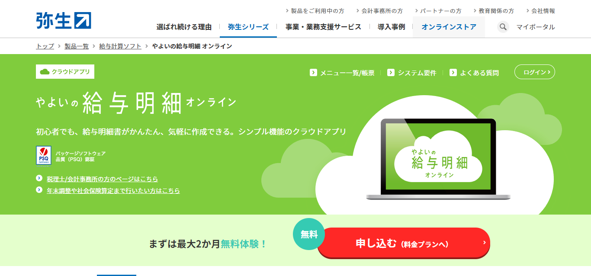The height and width of the screenshot is (276, 591).
Task: Click the Yayoi logo in the header
Action: coord(64,20)
